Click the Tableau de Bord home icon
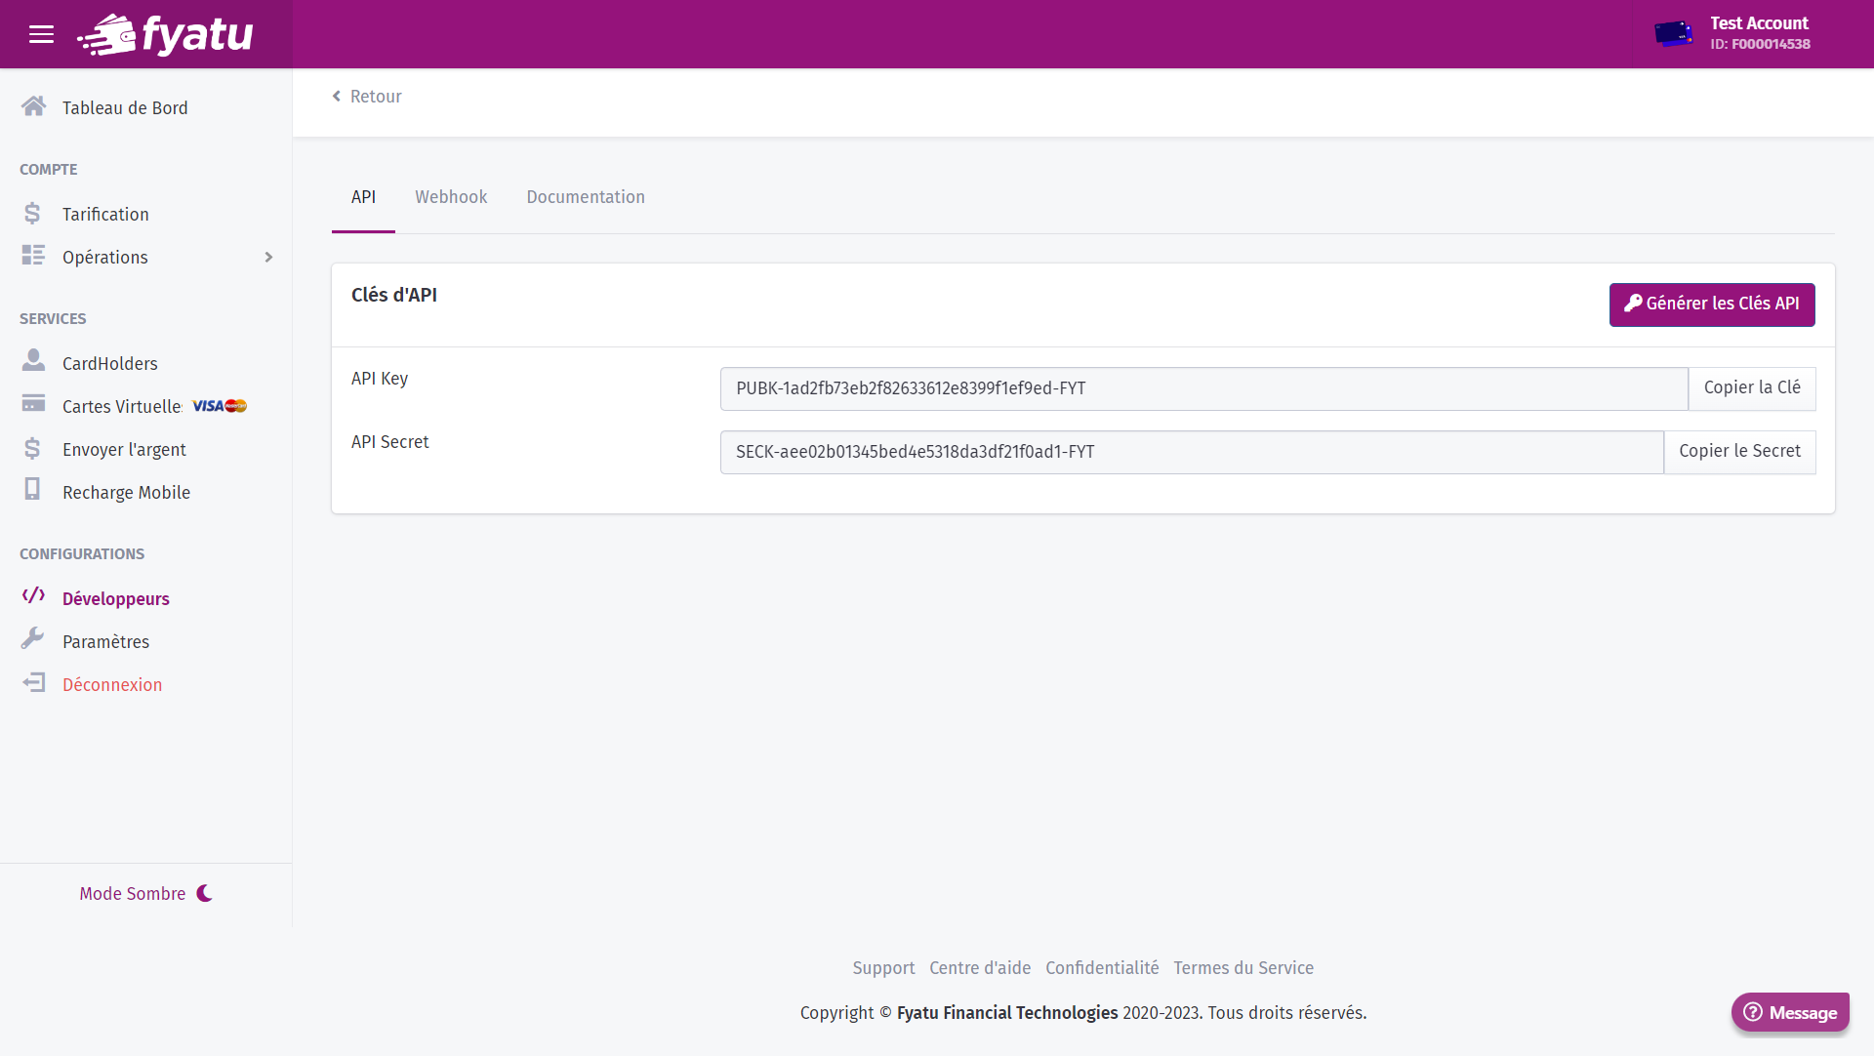 point(33,106)
